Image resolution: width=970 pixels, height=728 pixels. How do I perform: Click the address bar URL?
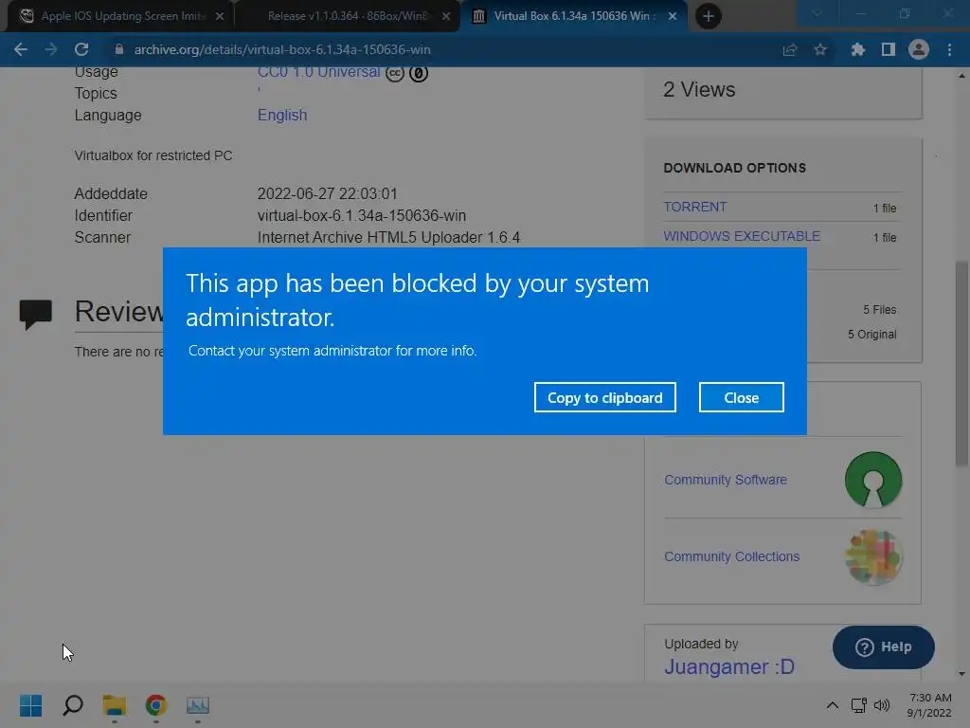coord(282,49)
